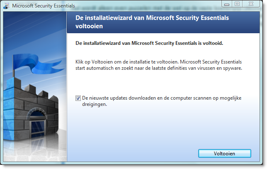Click the 'Microsoft Security Essentials' title bar text
The width and height of the screenshot is (267, 169).
[44, 6]
